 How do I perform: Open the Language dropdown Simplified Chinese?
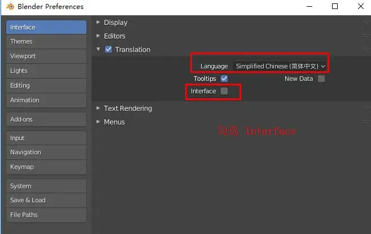281,66
